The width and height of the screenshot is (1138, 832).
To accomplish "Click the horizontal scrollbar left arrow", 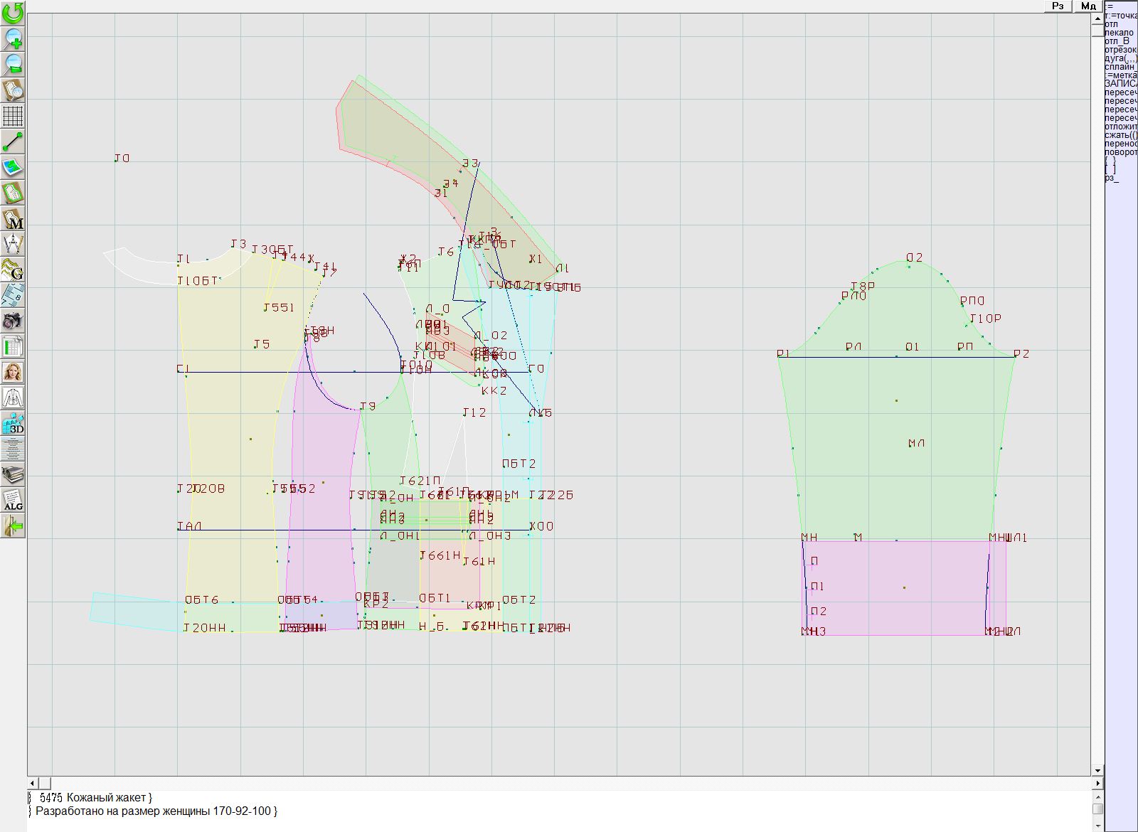I will tap(33, 783).
